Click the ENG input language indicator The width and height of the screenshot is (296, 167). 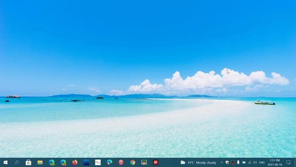coord(262,162)
